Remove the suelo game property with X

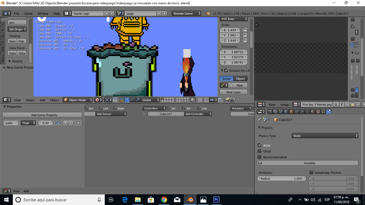point(78,123)
